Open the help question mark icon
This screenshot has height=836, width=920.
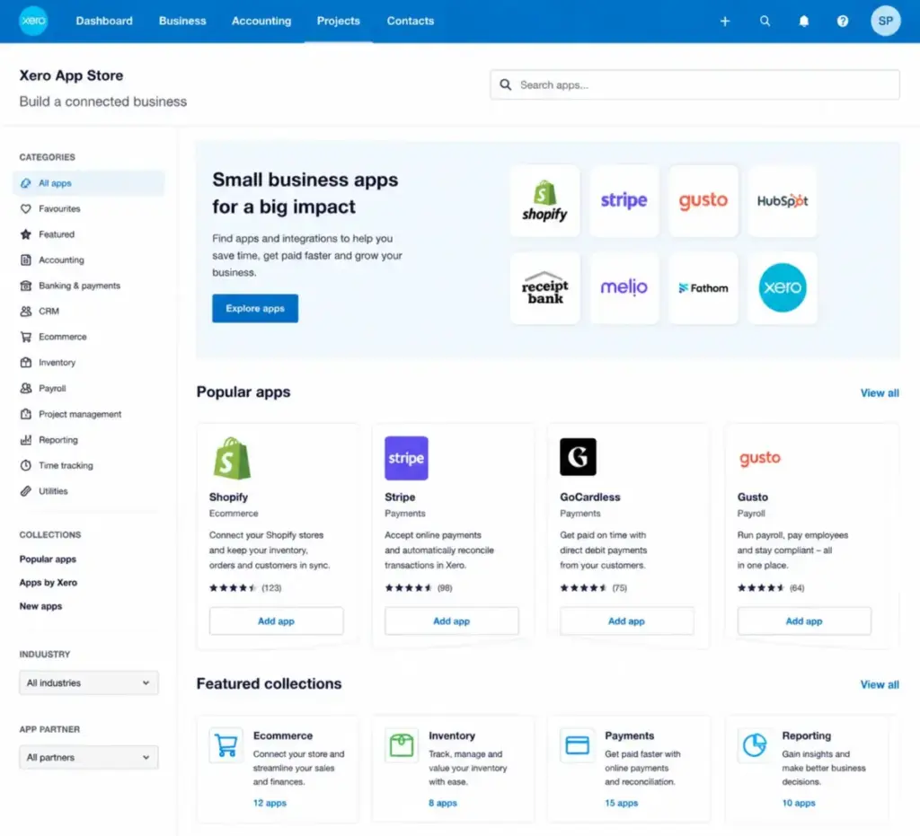pos(842,22)
